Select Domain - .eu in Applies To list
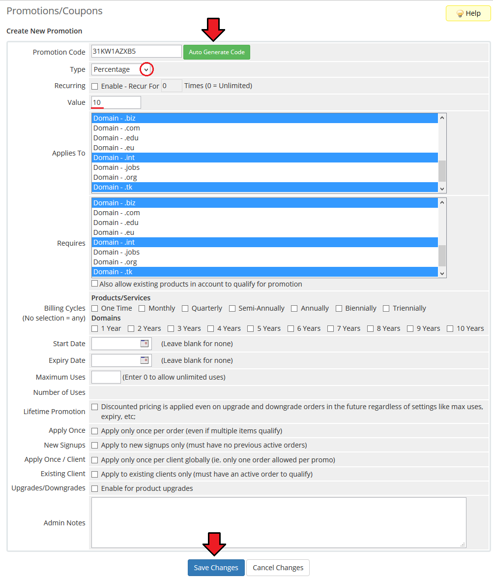 tap(265, 148)
